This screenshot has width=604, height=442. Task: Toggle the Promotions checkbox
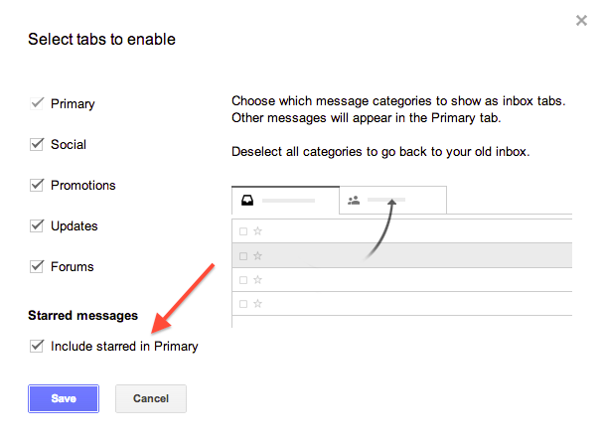point(37,185)
